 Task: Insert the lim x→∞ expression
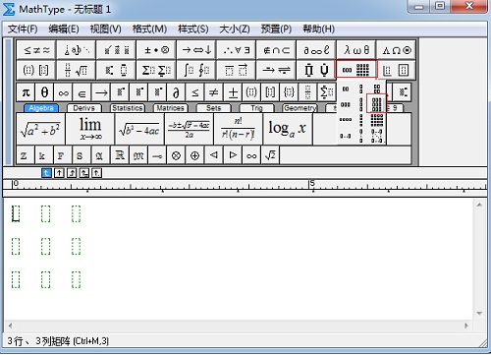pos(90,129)
